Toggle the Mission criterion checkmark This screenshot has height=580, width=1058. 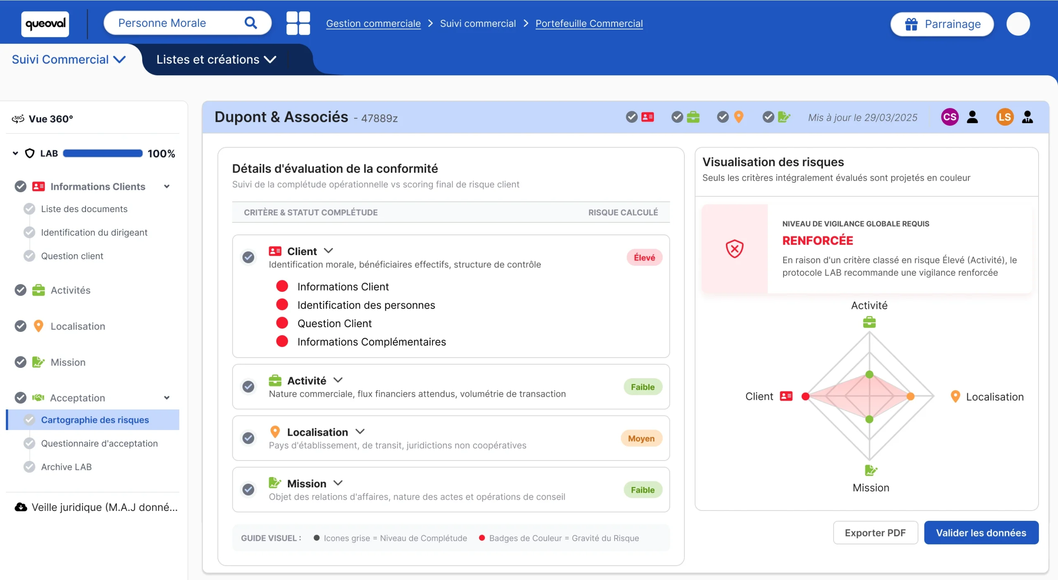(248, 490)
